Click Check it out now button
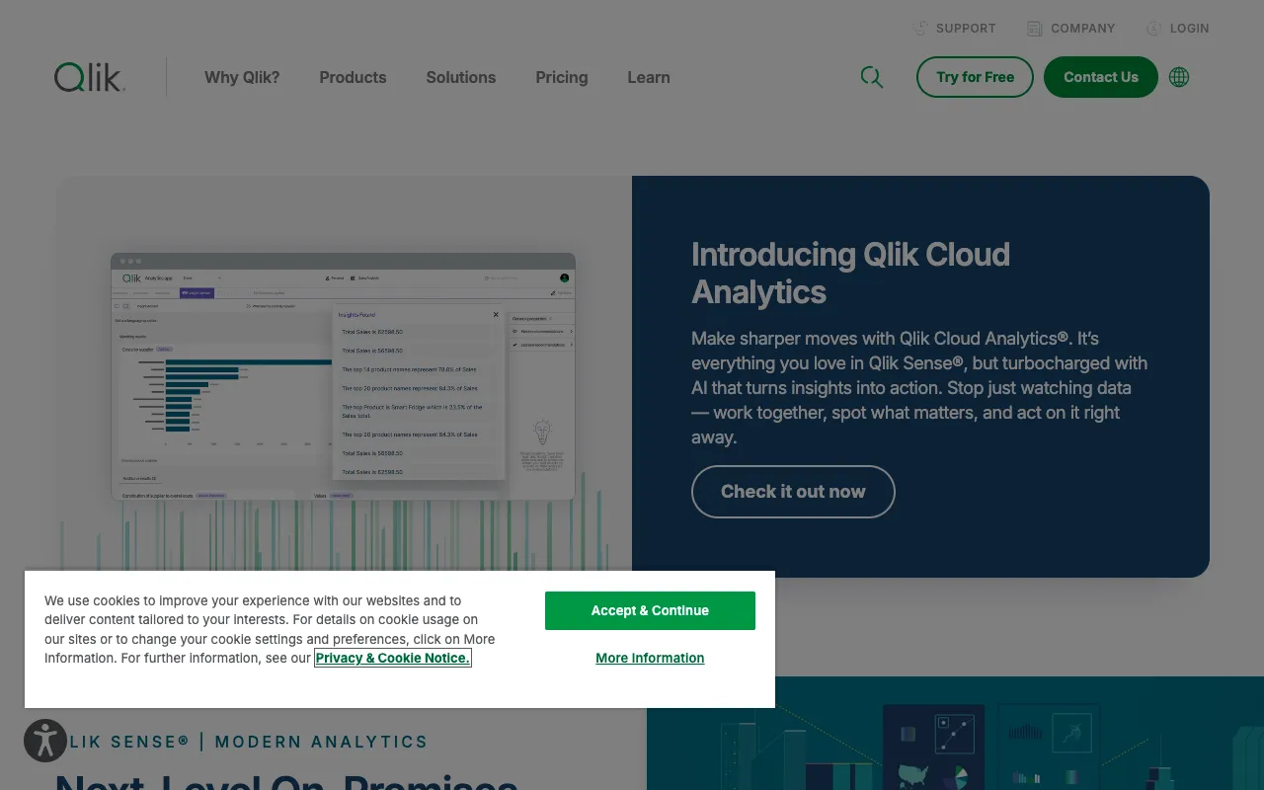Image resolution: width=1264 pixels, height=790 pixels. click(x=793, y=492)
